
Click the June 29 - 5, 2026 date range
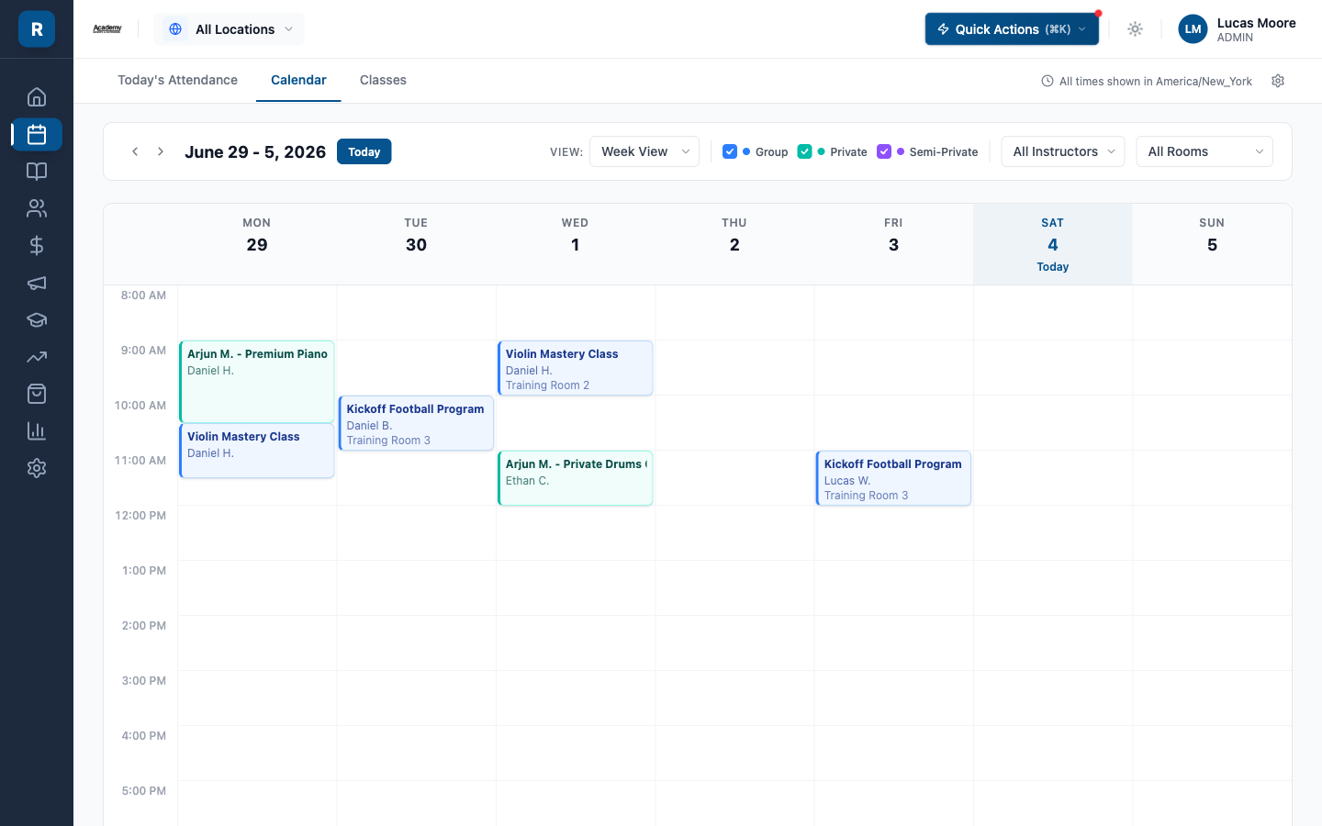[x=255, y=151]
